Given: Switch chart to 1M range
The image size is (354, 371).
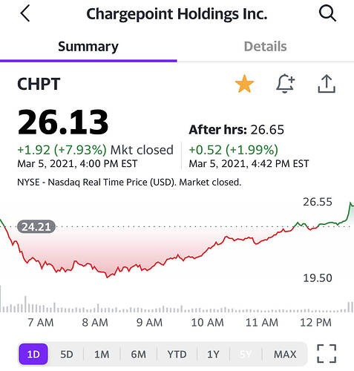Looking at the screenshot, I should [102, 354].
